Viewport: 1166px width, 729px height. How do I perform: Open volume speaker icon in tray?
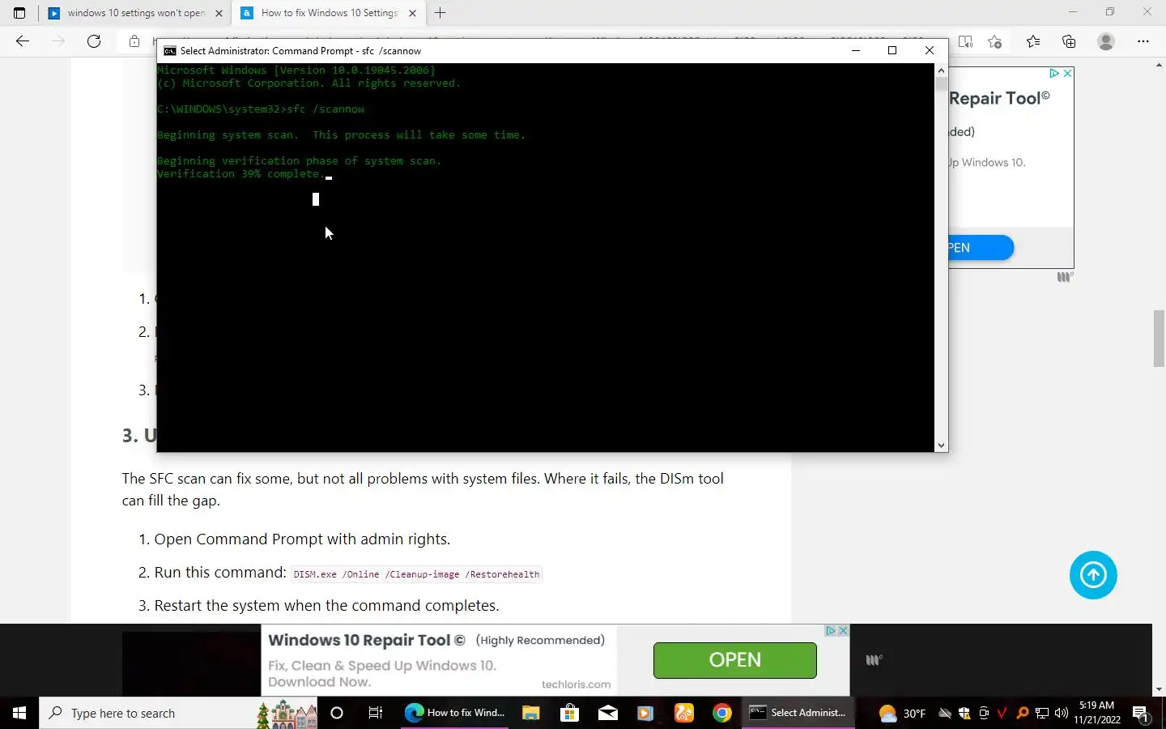pyautogui.click(x=1061, y=713)
